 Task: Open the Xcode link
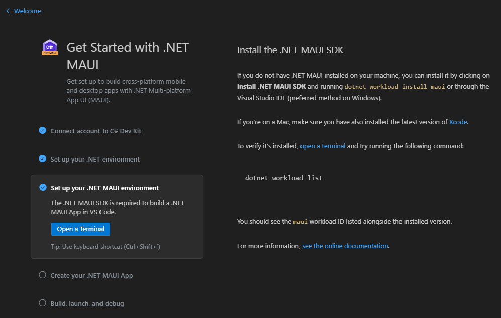pyautogui.click(x=458, y=122)
